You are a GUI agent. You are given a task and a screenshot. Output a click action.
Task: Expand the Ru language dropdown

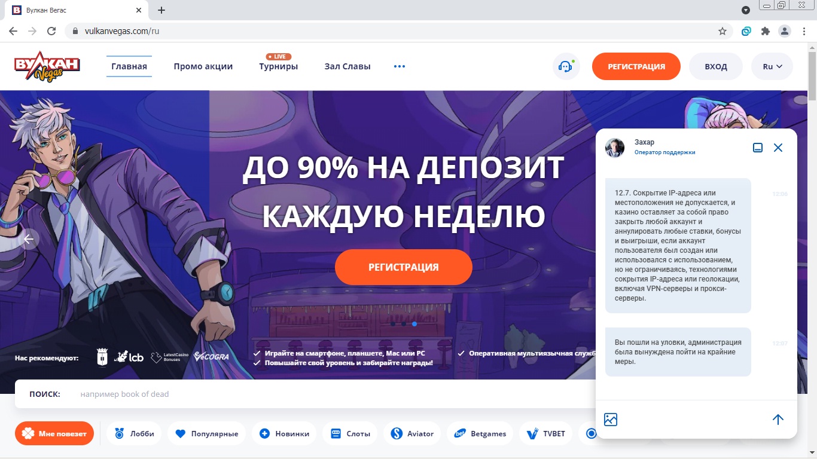(772, 66)
